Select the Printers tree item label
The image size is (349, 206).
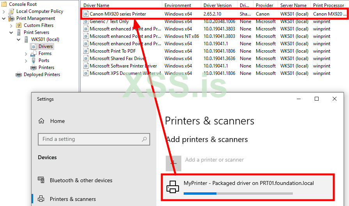point(46,67)
